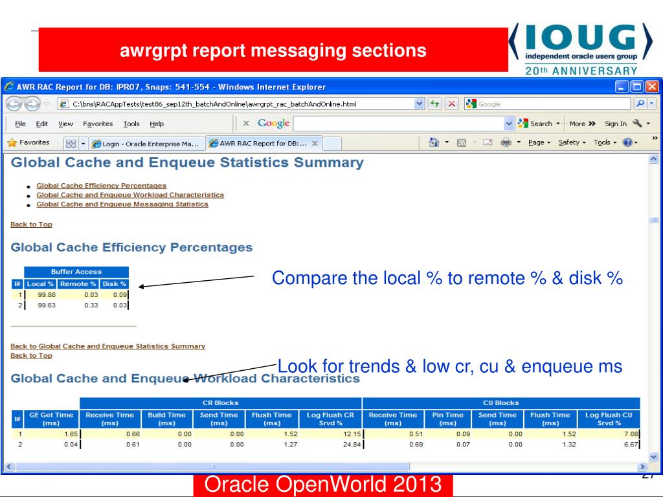
Task: Click the Google toolbar wrench settings icon
Action: (637, 124)
